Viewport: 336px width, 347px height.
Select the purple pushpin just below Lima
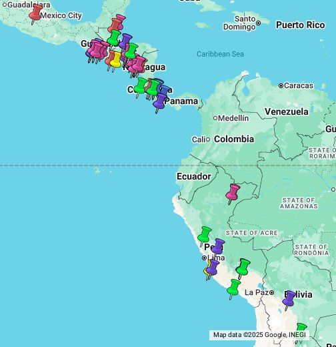[x=213, y=269]
